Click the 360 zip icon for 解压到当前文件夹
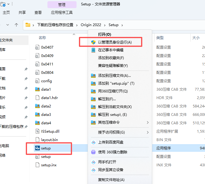 coord(93,107)
